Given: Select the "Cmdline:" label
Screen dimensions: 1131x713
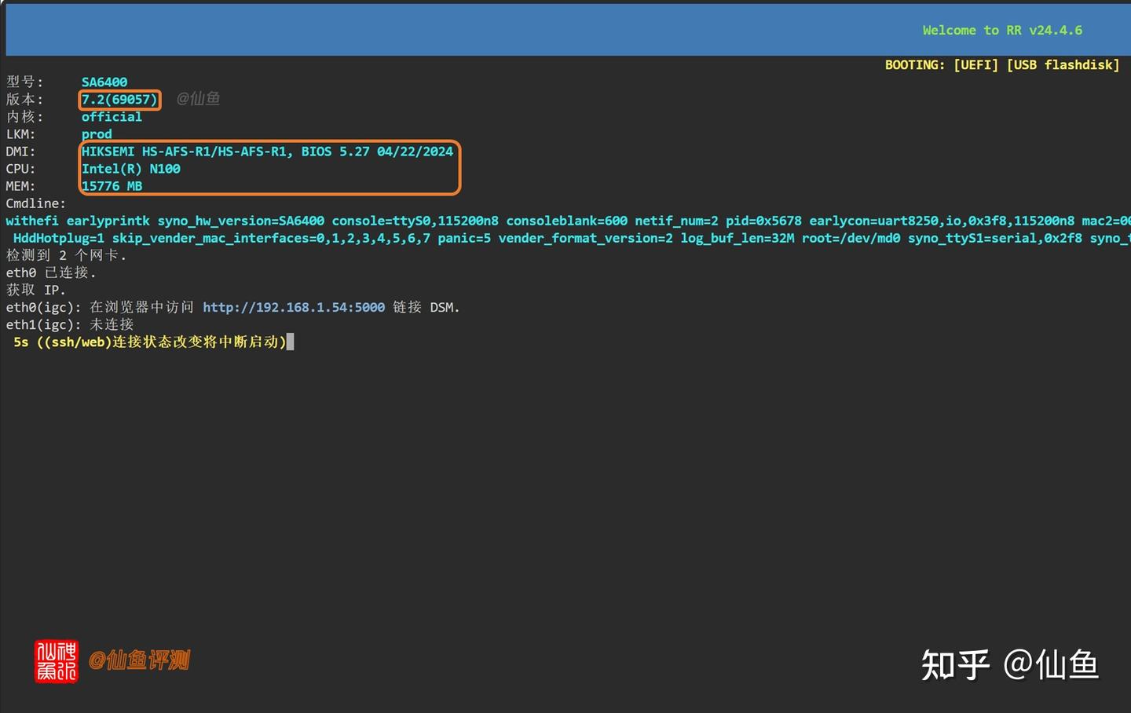Looking at the screenshot, I should 36,203.
